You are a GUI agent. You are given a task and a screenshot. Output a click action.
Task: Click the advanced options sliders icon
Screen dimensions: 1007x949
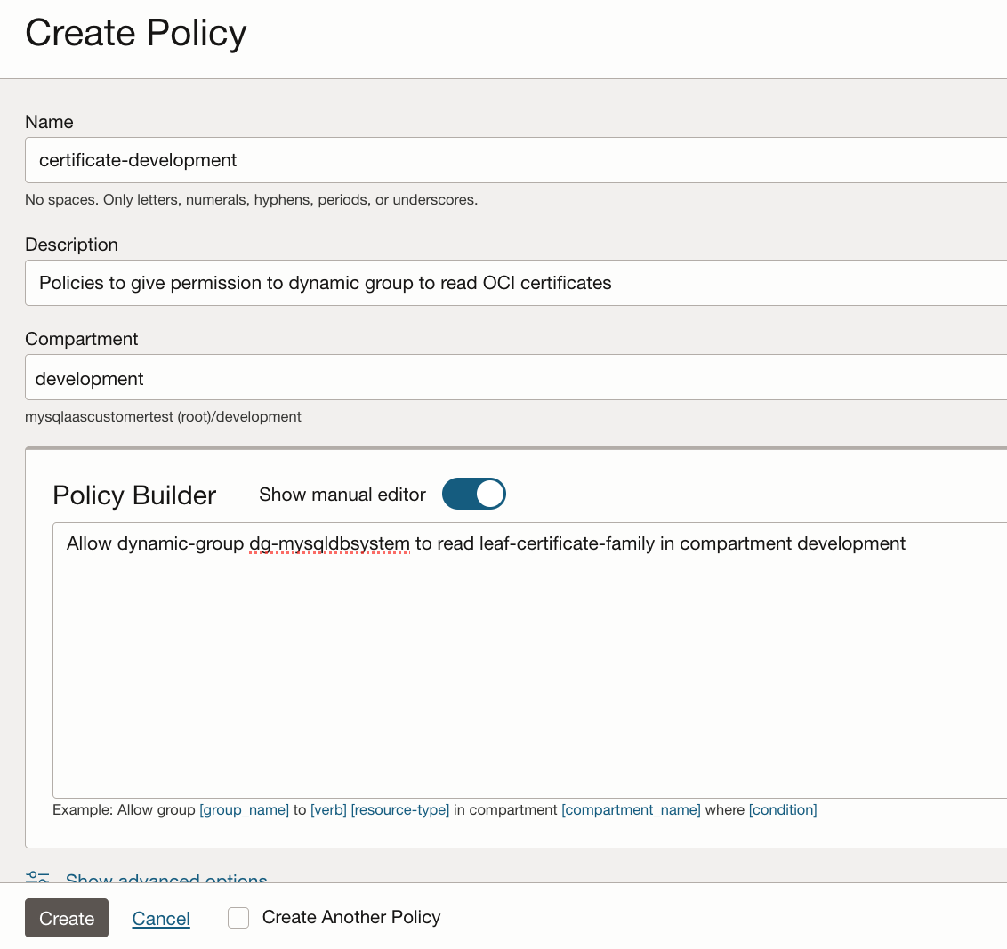coord(37,877)
